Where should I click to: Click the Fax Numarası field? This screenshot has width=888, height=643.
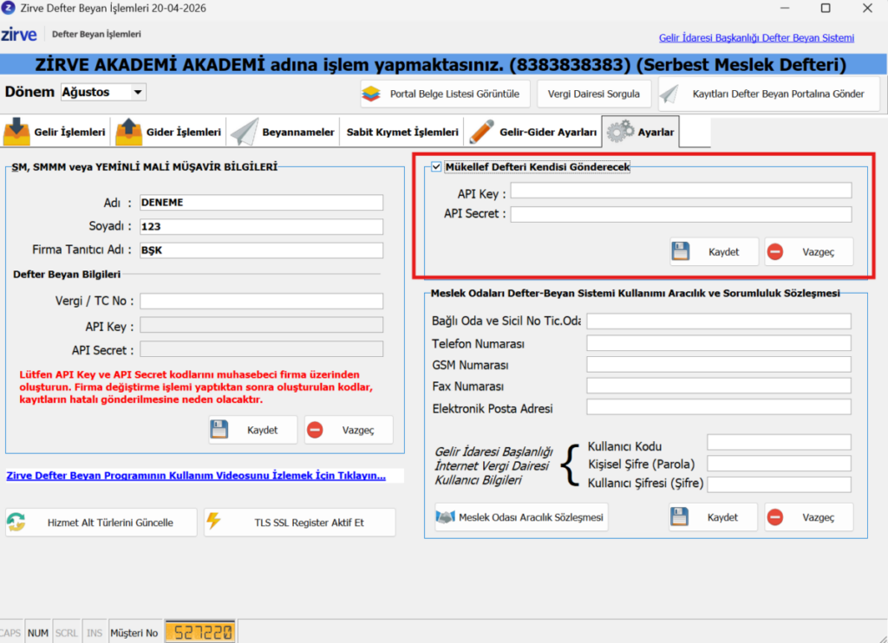click(719, 386)
